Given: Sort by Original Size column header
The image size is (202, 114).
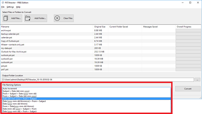Looking at the screenshot, I should pos(101,27).
